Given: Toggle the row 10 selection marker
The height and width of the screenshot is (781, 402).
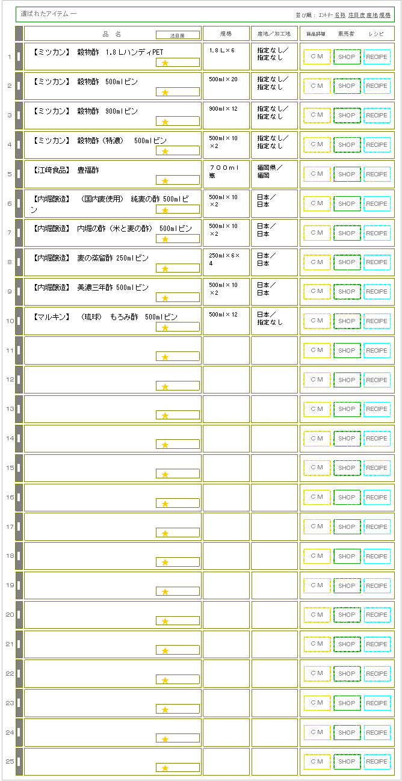Looking at the screenshot, I should point(19,321).
